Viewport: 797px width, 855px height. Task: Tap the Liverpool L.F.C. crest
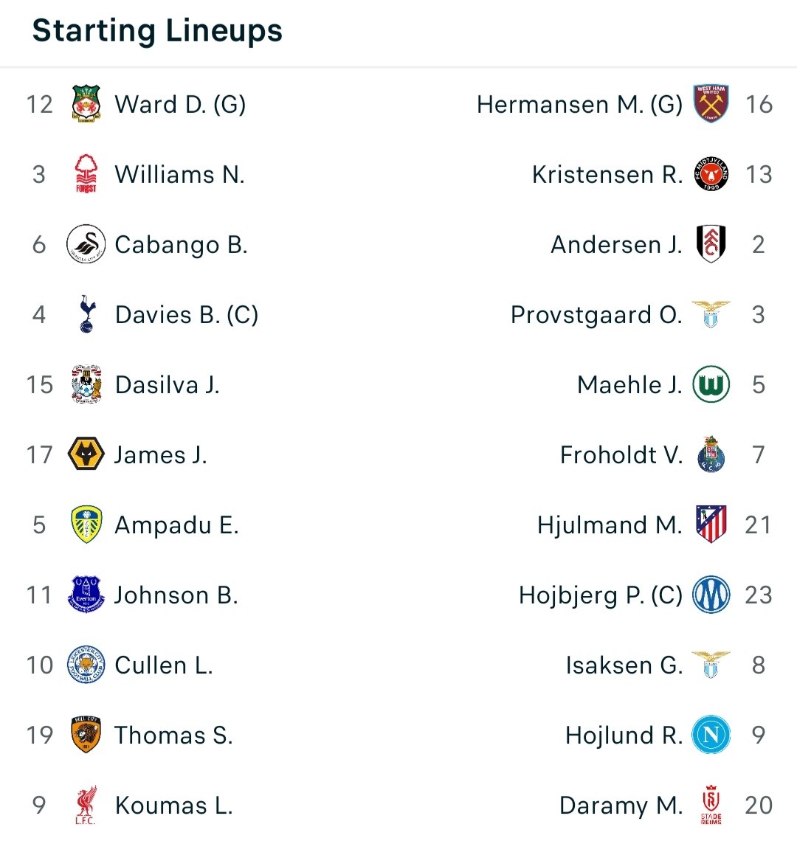click(x=86, y=805)
